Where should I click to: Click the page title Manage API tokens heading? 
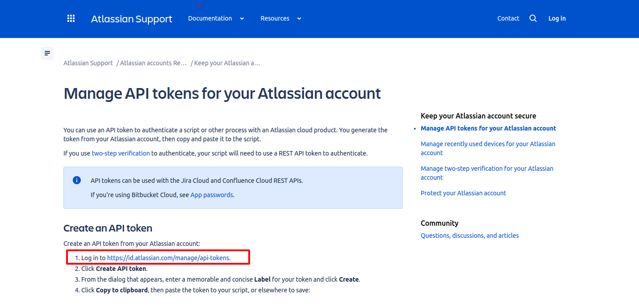tap(222, 93)
